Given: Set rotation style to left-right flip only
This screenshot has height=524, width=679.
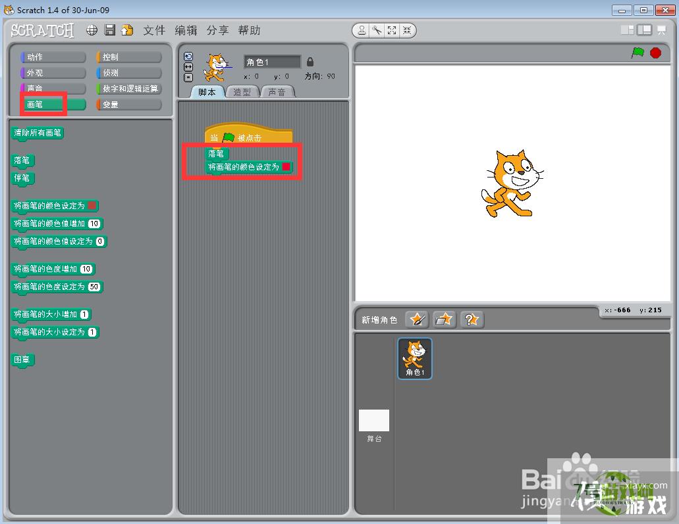Looking at the screenshot, I should 188,67.
